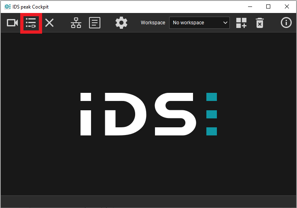Delete workspace using trash icon

pos(260,23)
